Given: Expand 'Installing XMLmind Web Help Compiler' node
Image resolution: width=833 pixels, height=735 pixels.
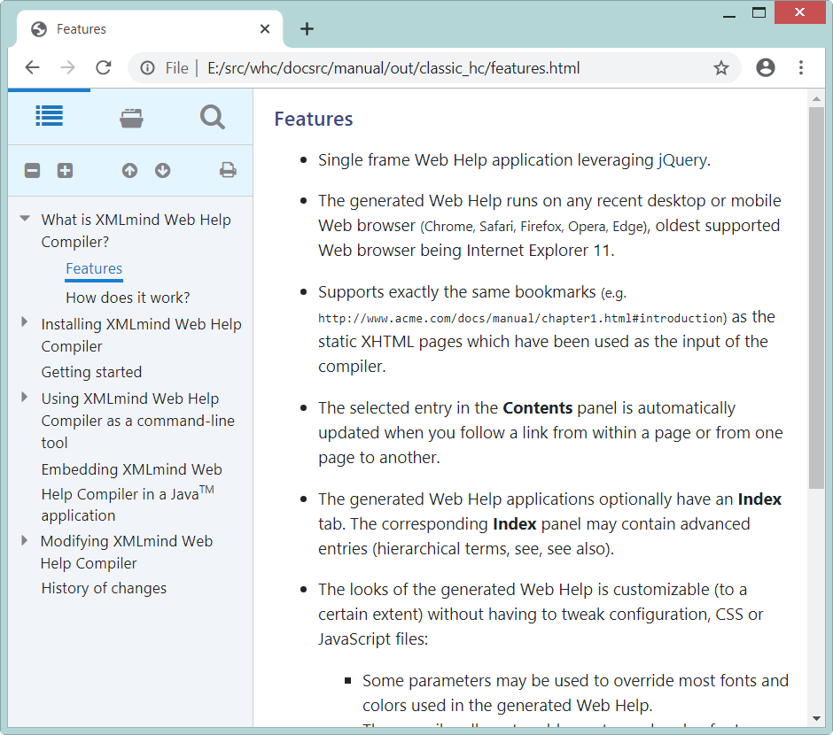Looking at the screenshot, I should tap(25, 321).
